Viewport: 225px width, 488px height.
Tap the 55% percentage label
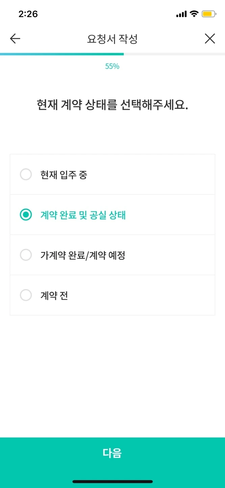pyautogui.click(x=112, y=66)
